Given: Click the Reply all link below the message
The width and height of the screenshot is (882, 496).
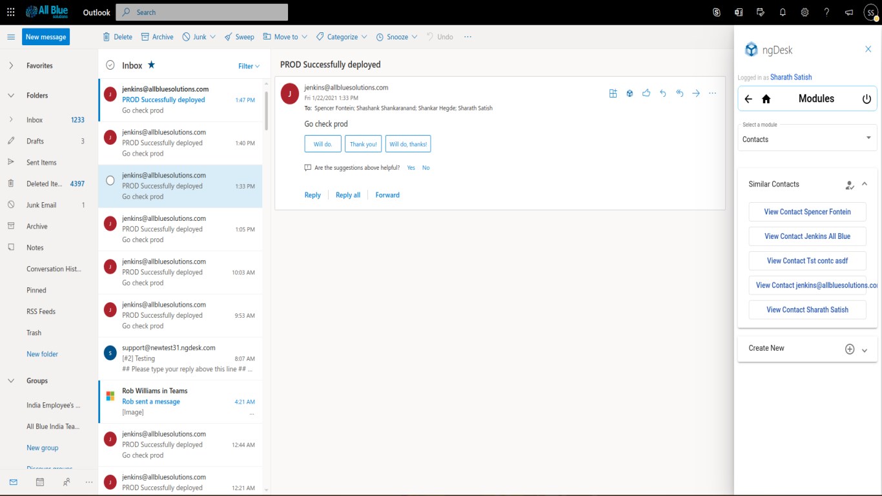Looking at the screenshot, I should click(x=348, y=195).
